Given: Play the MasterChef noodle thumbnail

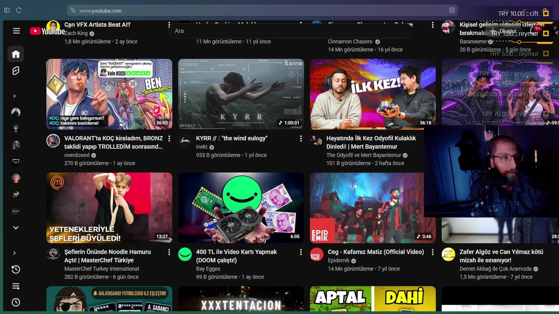Looking at the screenshot, I should [109, 208].
